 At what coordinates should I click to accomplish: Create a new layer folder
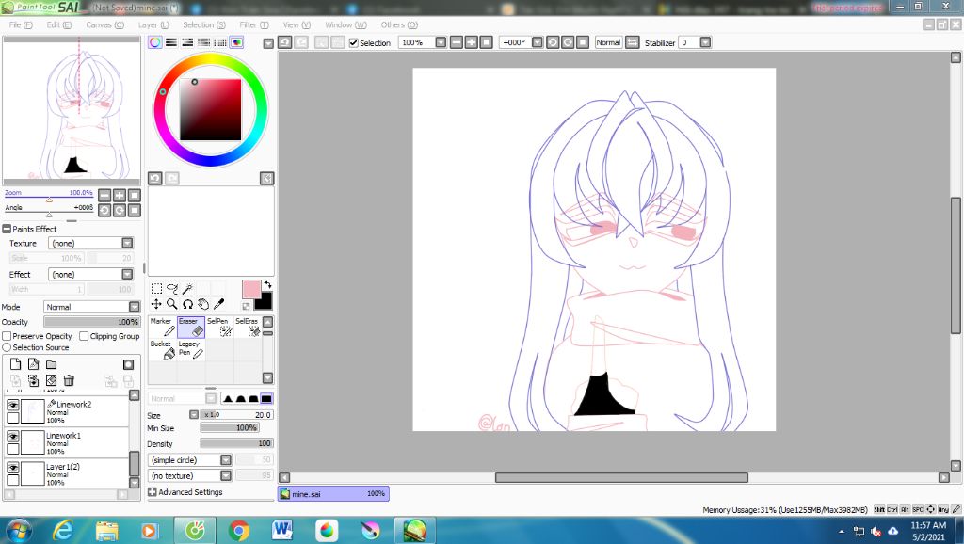[x=51, y=364]
